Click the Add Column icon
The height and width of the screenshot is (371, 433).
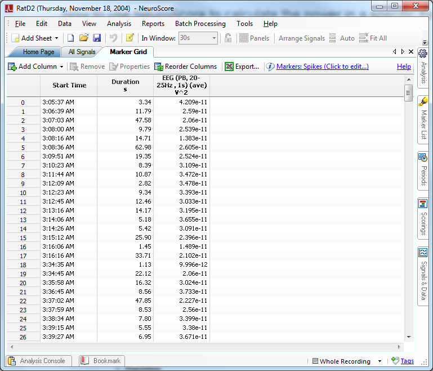click(12, 67)
